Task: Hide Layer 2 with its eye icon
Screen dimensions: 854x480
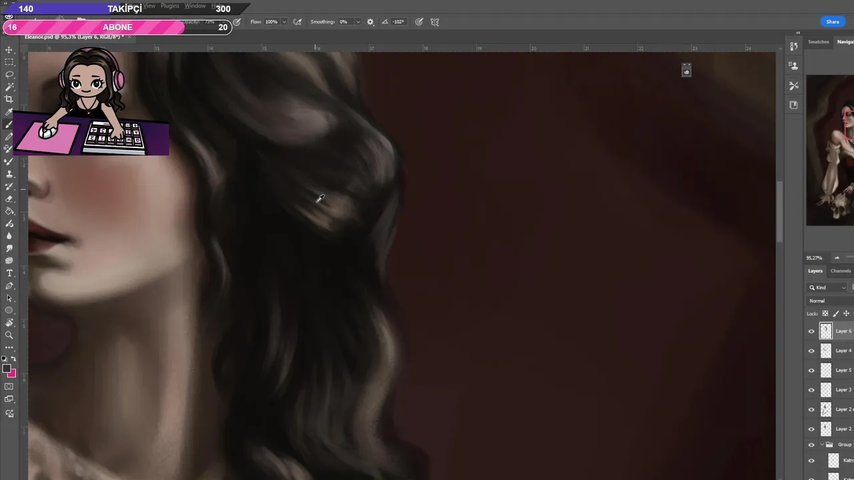Action: [811, 429]
